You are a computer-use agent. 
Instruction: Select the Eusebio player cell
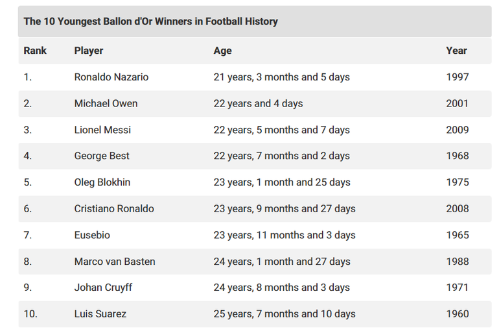[92, 235]
